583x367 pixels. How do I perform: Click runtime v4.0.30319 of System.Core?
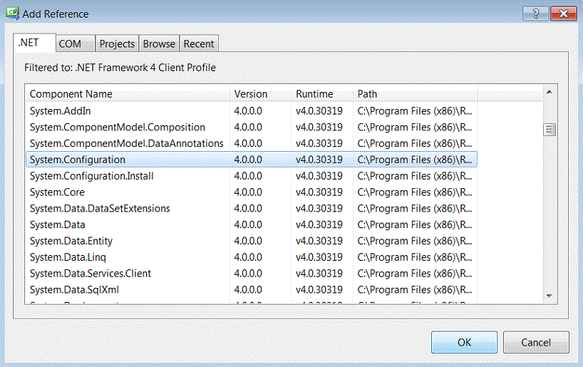click(x=319, y=192)
